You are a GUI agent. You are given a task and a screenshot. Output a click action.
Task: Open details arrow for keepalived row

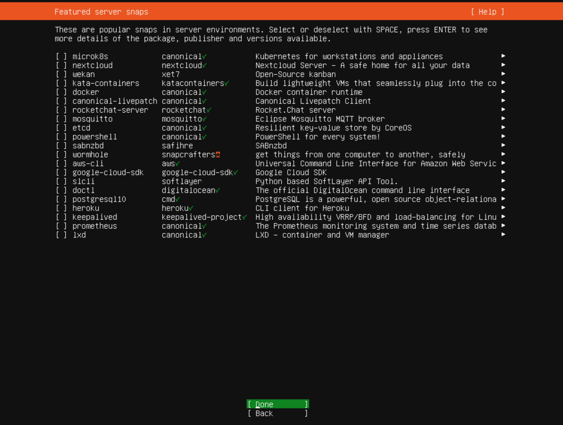click(503, 217)
